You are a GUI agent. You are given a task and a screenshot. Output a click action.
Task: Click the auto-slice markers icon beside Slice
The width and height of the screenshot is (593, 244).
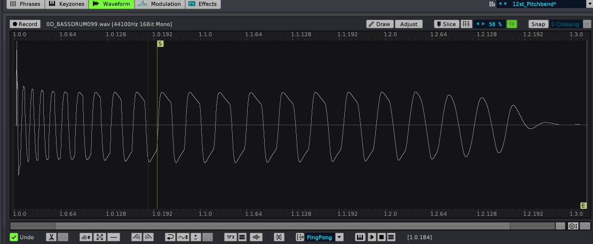(x=466, y=24)
